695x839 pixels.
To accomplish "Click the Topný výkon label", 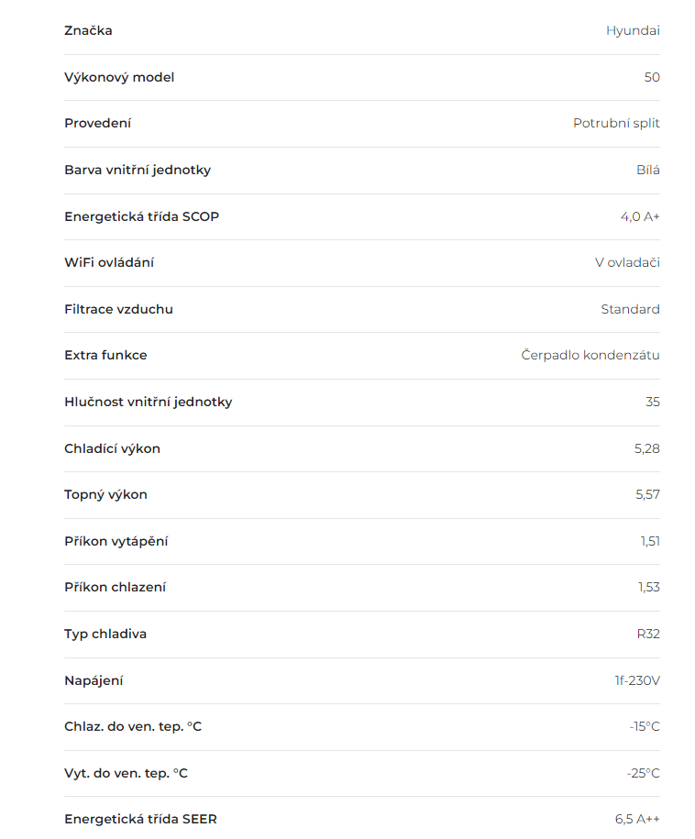I will (106, 495).
